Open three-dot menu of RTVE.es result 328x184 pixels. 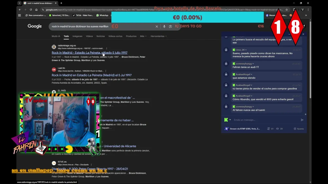click(x=91, y=165)
